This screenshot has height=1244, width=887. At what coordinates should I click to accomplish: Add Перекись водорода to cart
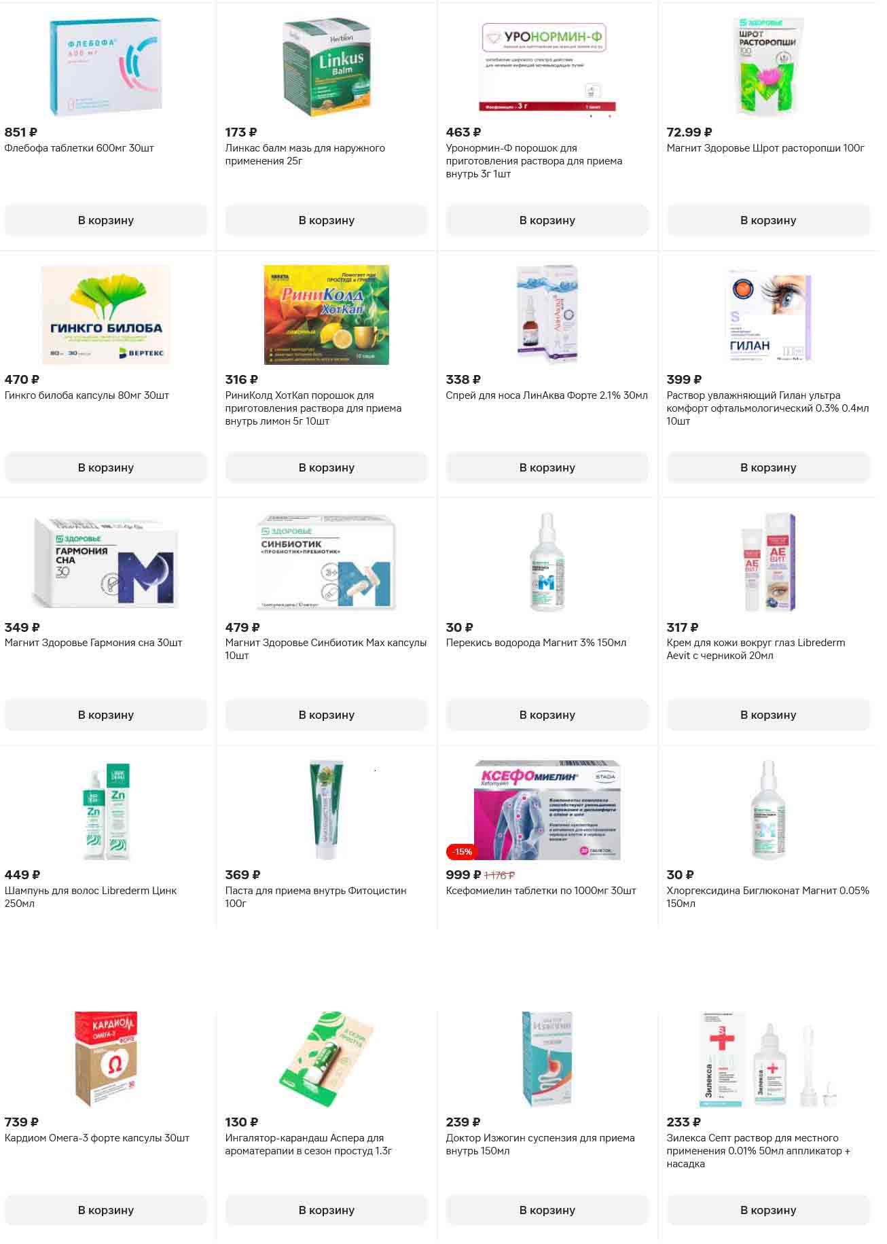click(x=547, y=715)
